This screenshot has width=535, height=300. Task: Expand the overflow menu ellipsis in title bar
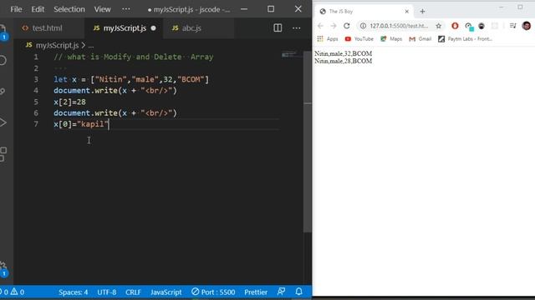(126, 9)
